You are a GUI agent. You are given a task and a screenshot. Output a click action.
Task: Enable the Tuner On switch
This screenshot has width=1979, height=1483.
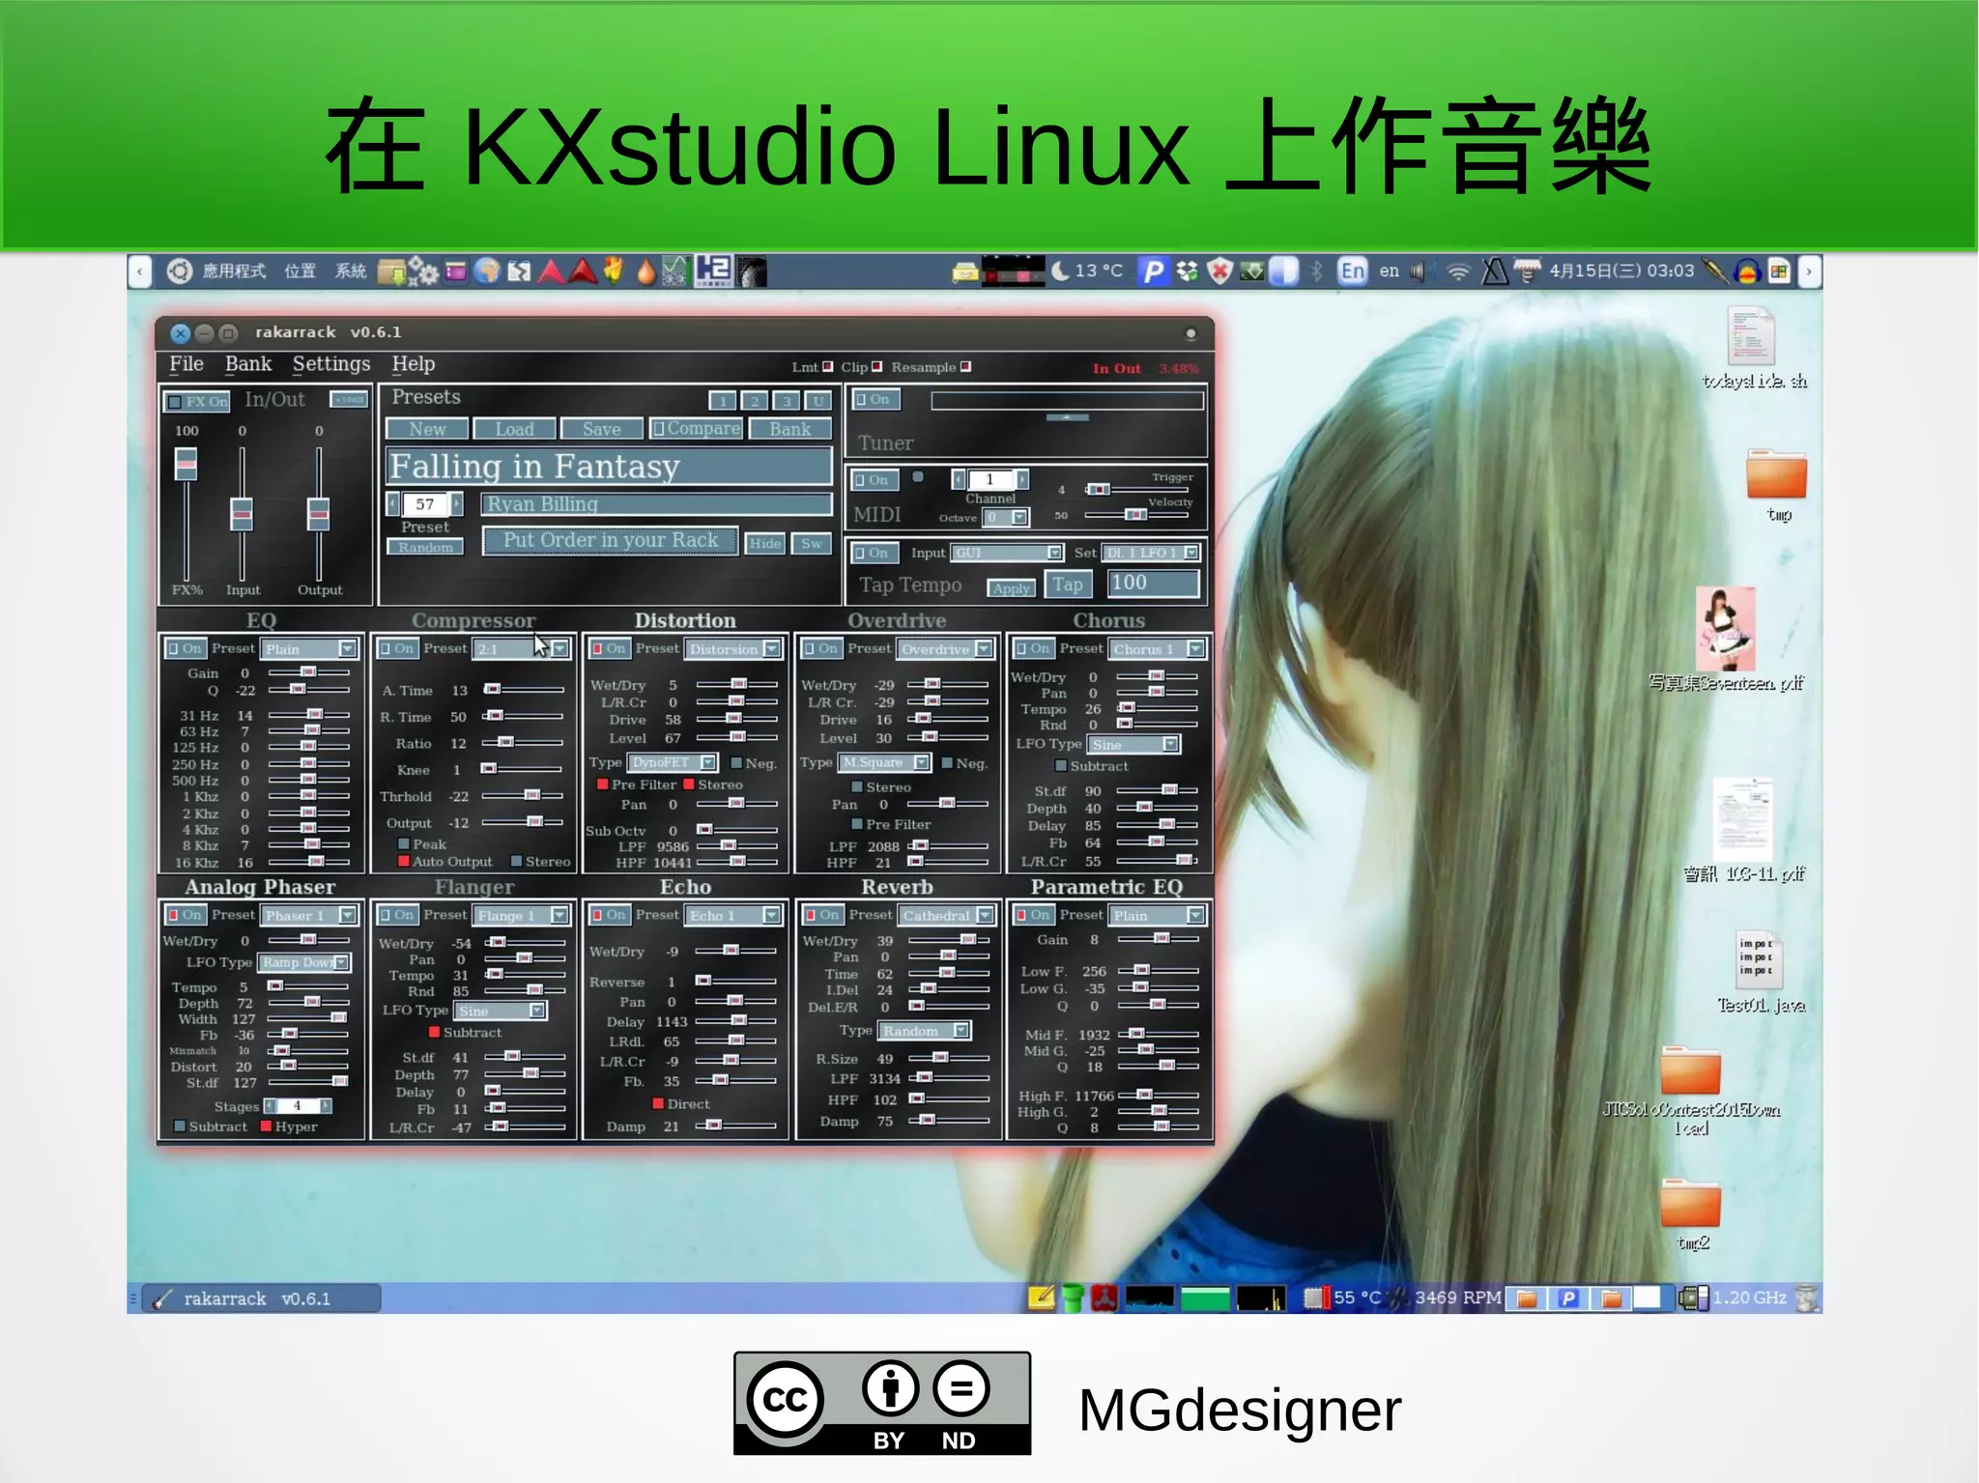click(875, 399)
